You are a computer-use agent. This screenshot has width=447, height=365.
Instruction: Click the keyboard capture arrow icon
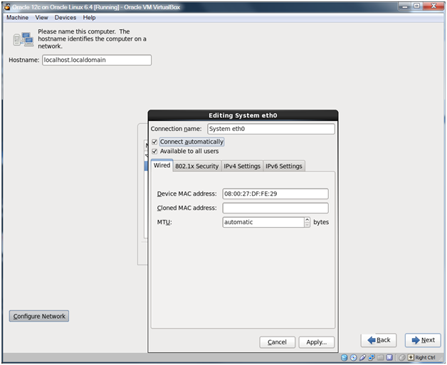click(x=411, y=357)
